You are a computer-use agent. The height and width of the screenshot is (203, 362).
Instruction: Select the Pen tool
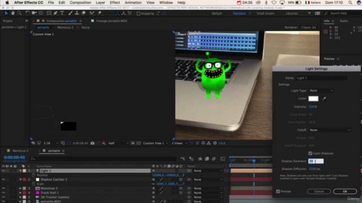click(55, 13)
